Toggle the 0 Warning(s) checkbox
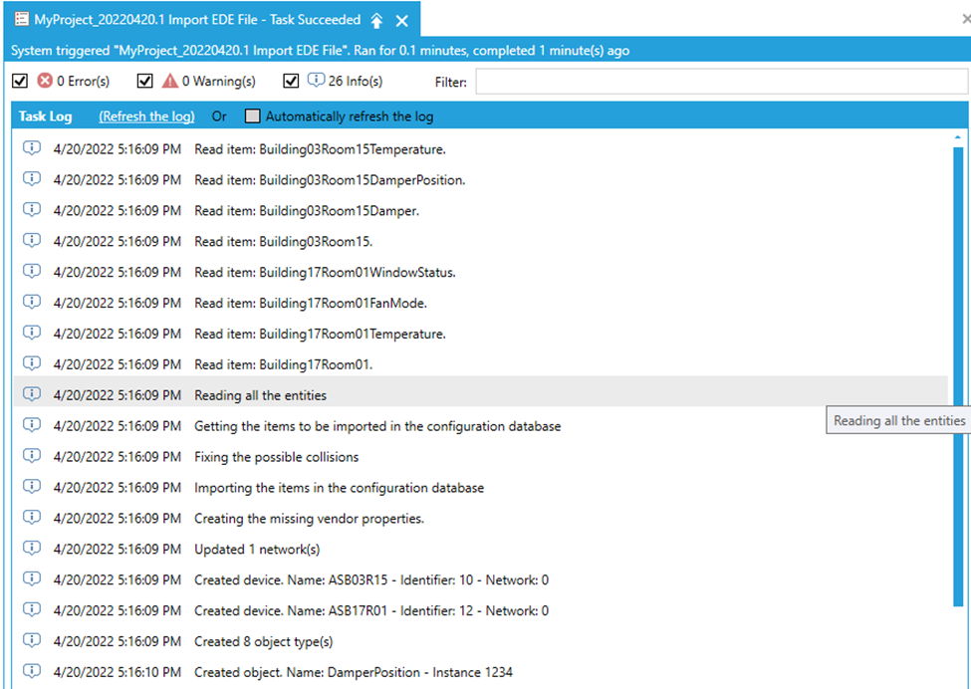971x689 pixels. click(145, 82)
